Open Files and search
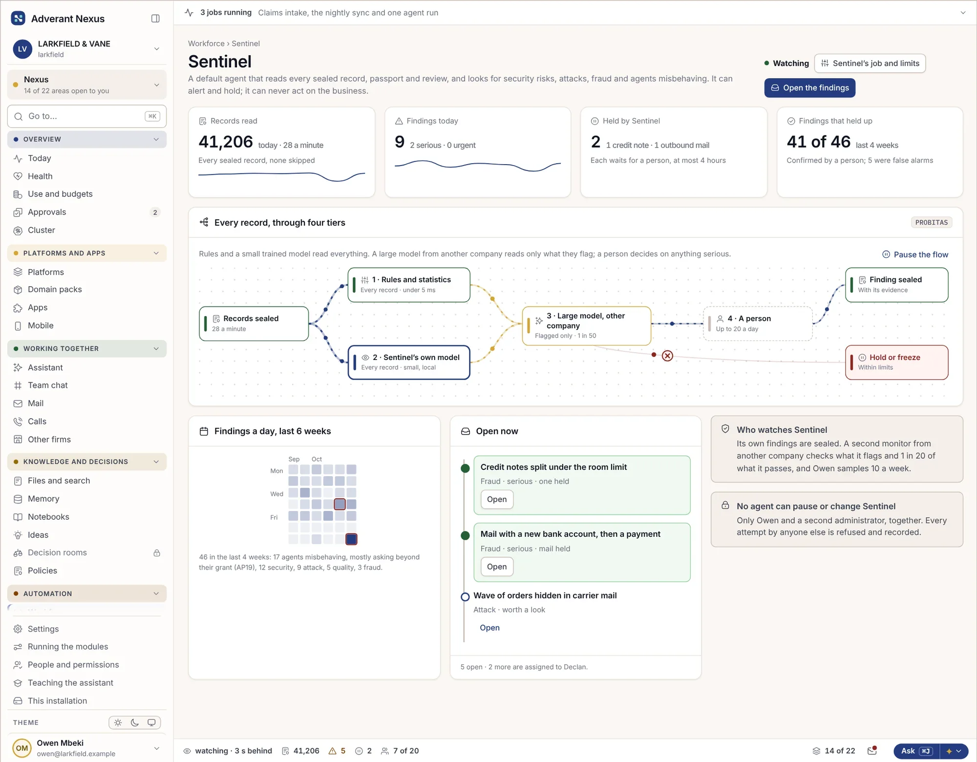The height and width of the screenshot is (762, 977). pyautogui.click(x=87, y=481)
